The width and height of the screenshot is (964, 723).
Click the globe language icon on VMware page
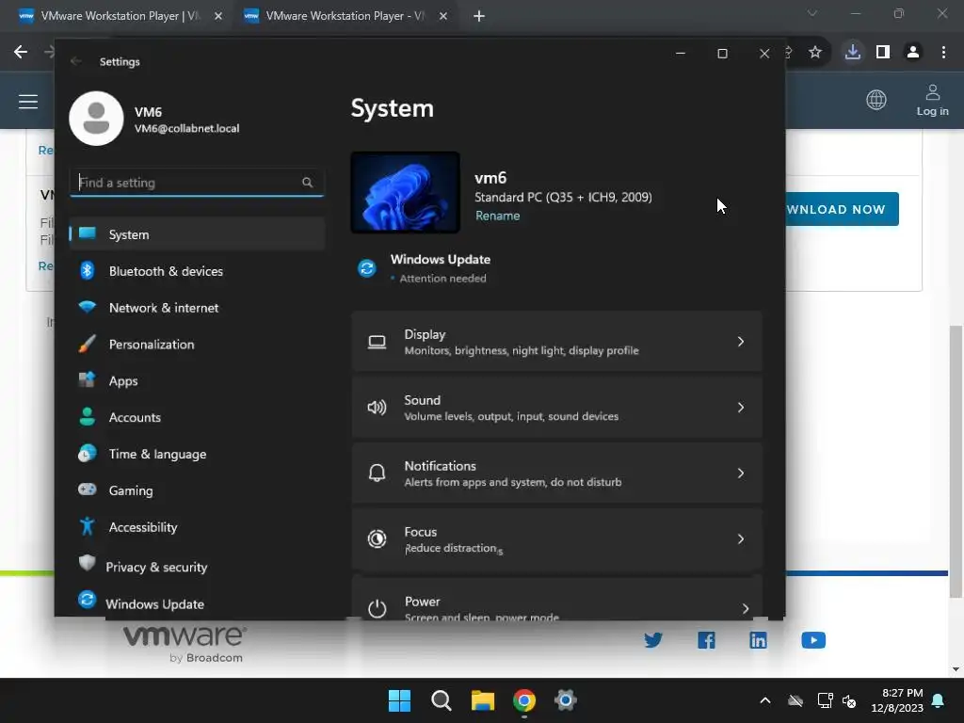click(x=876, y=100)
